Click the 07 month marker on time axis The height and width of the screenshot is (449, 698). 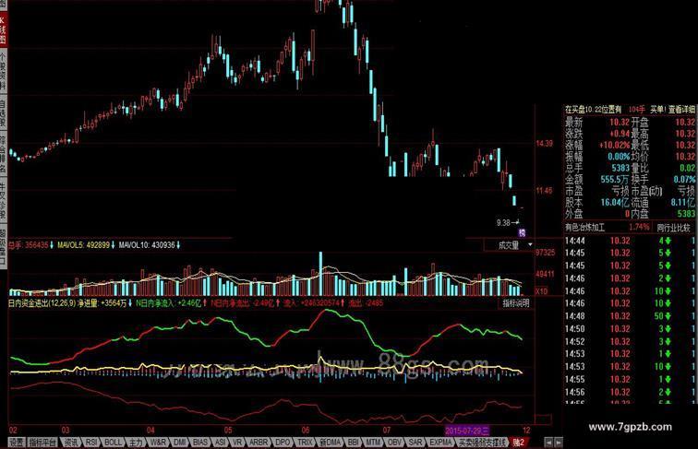click(386, 431)
